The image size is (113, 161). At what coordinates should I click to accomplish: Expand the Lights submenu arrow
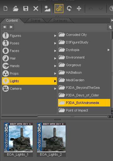coord(55,81)
